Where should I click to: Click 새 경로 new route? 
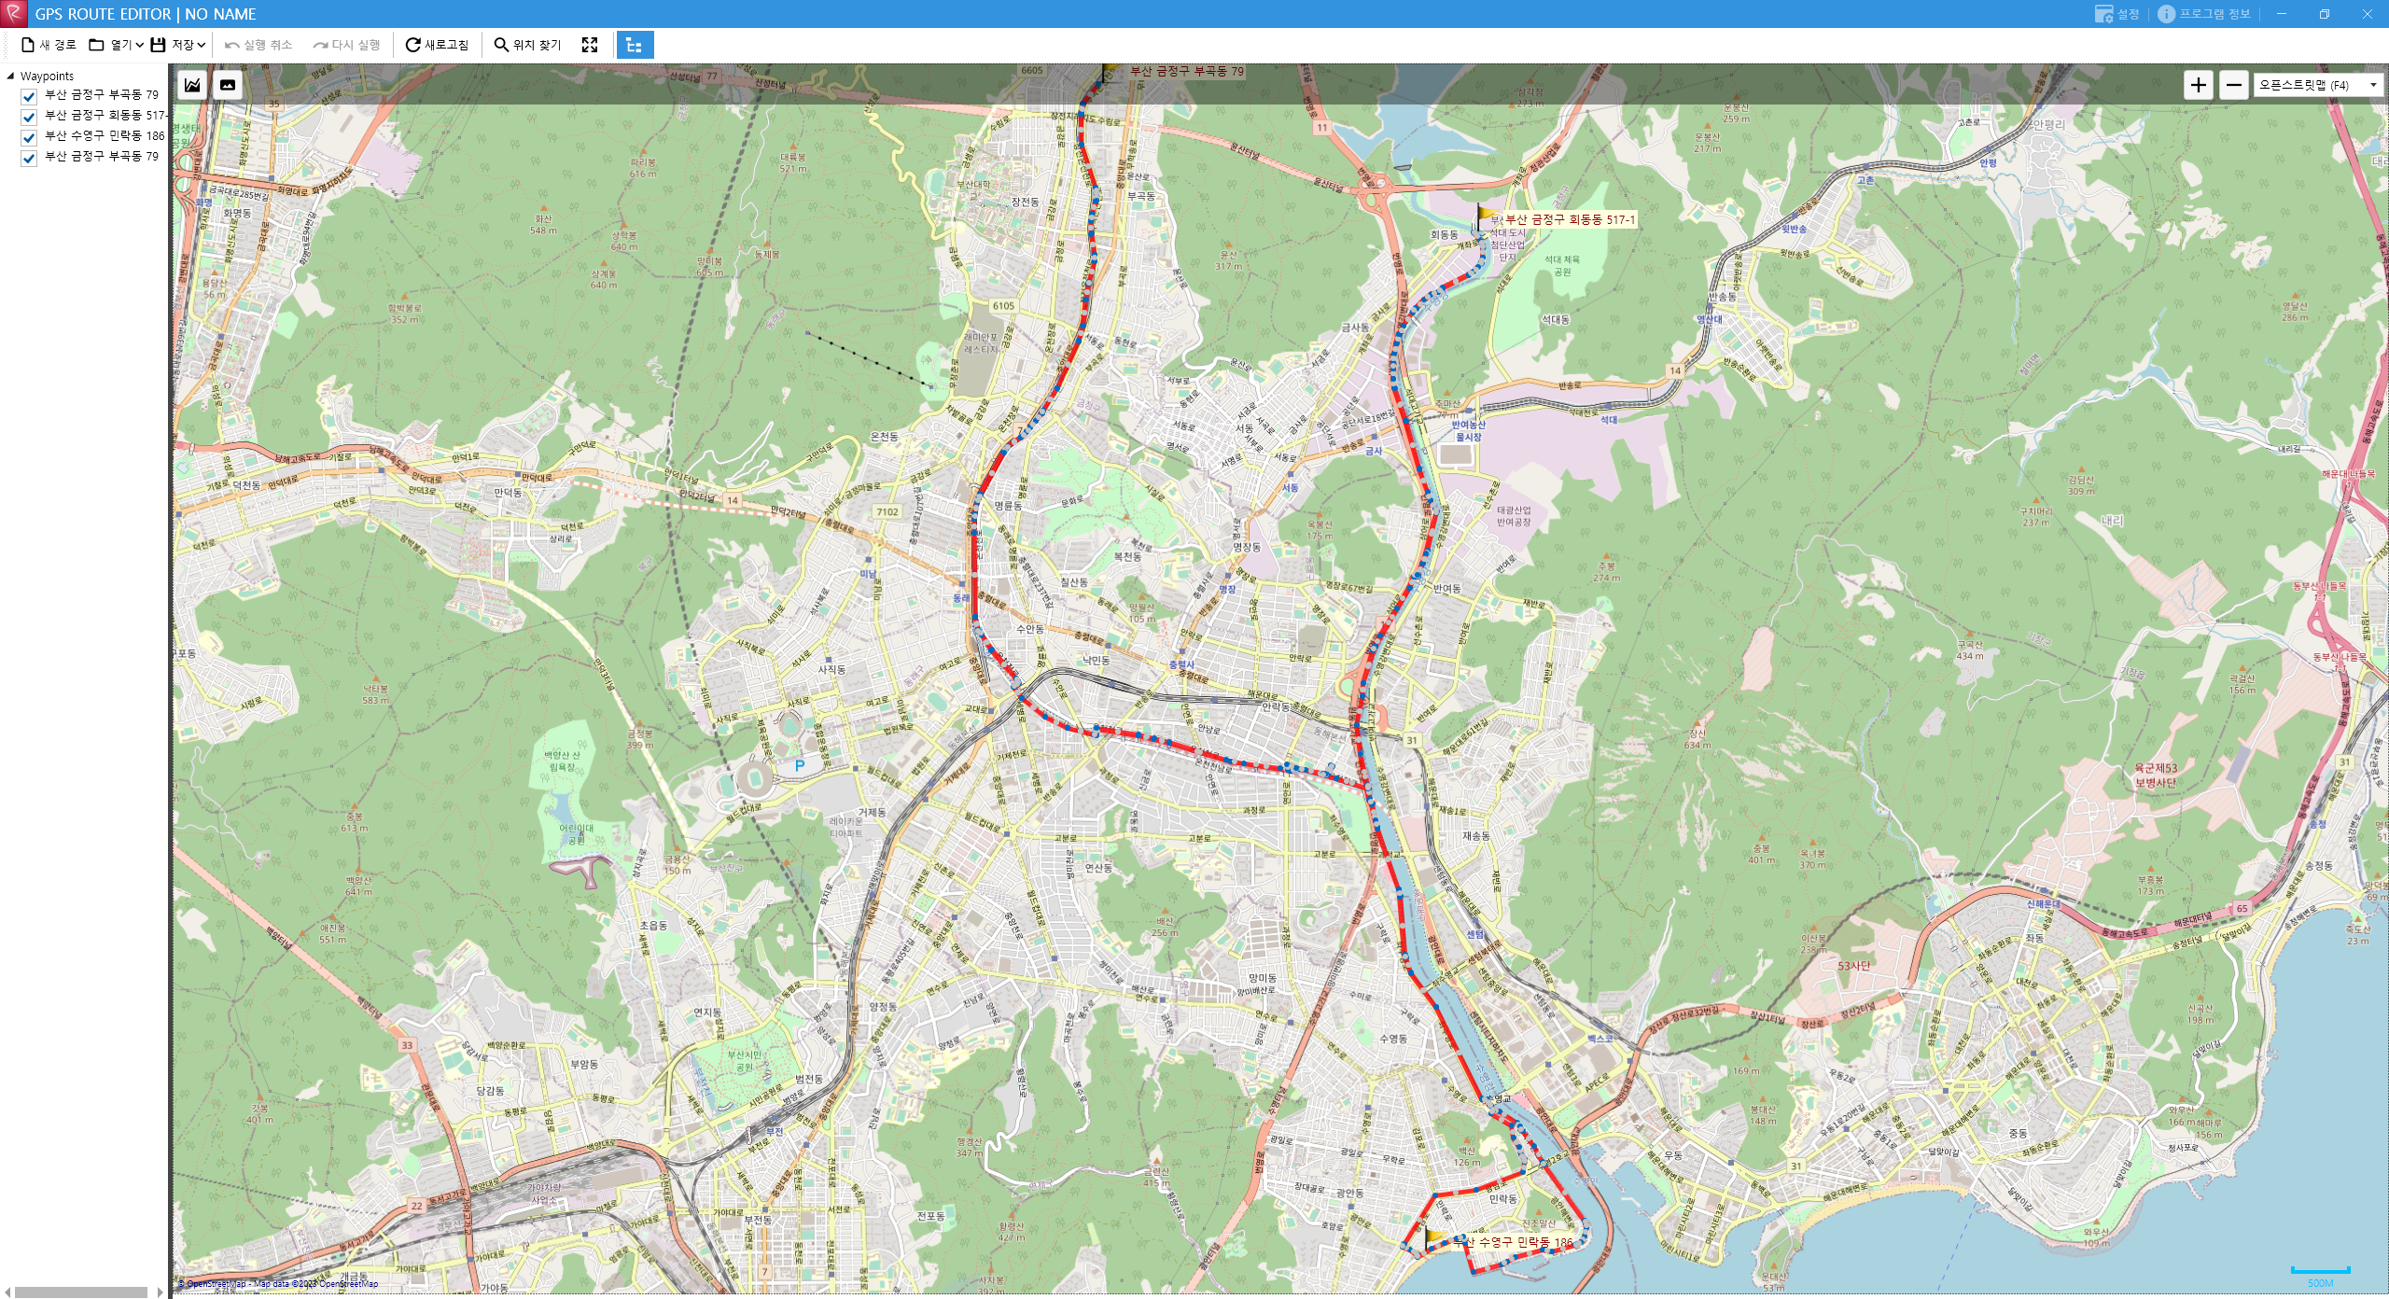(x=49, y=45)
